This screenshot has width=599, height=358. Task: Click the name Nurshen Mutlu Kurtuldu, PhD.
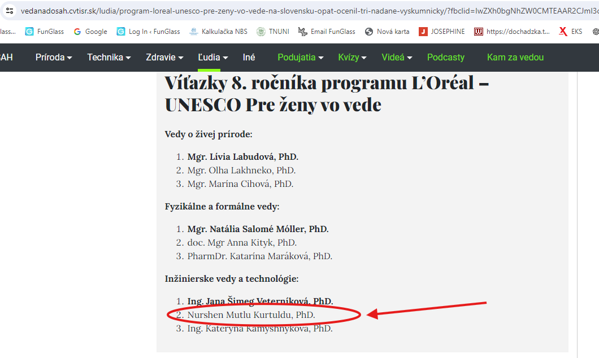[x=251, y=315]
